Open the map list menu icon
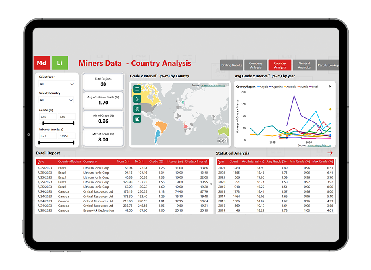Image resolution: width=371 pixels, height=270 pixels. 137,89
